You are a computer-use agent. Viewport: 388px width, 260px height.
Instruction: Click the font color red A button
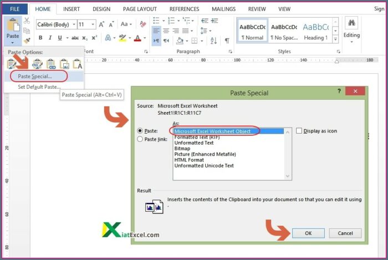137,38
